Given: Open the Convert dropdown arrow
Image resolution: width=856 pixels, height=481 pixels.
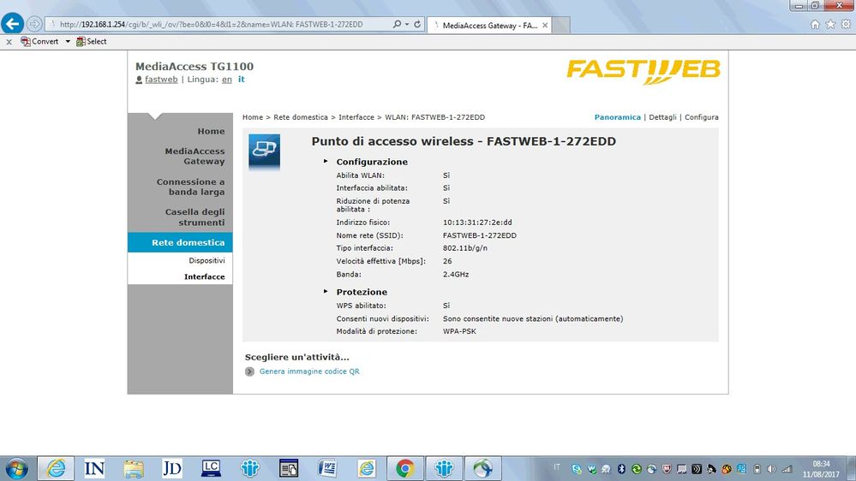Looking at the screenshot, I should point(68,41).
